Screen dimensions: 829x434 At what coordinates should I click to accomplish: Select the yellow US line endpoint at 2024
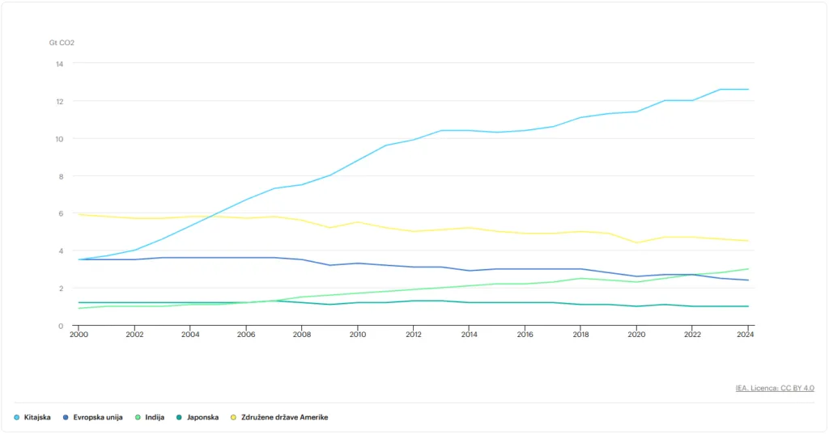click(x=748, y=241)
